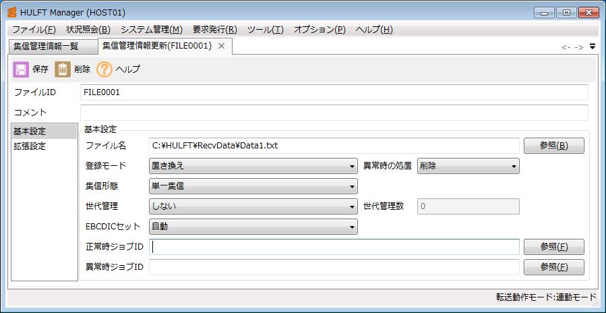
Task: Click the コメント input field
Action: 334,113
